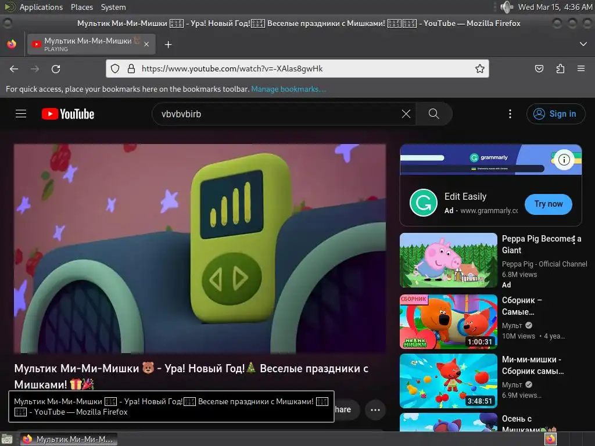Open tracking protection shield icon
This screenshot has height=446, width=595.
tap(115, 69)
